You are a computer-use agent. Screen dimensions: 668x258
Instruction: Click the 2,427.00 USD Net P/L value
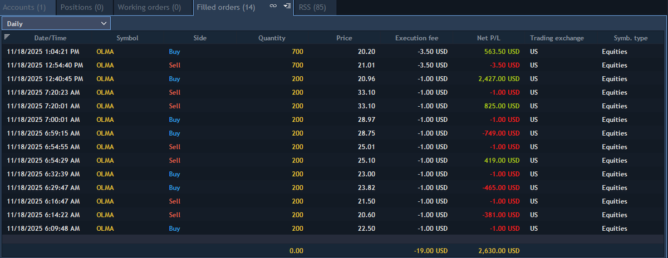click(499, 79)
